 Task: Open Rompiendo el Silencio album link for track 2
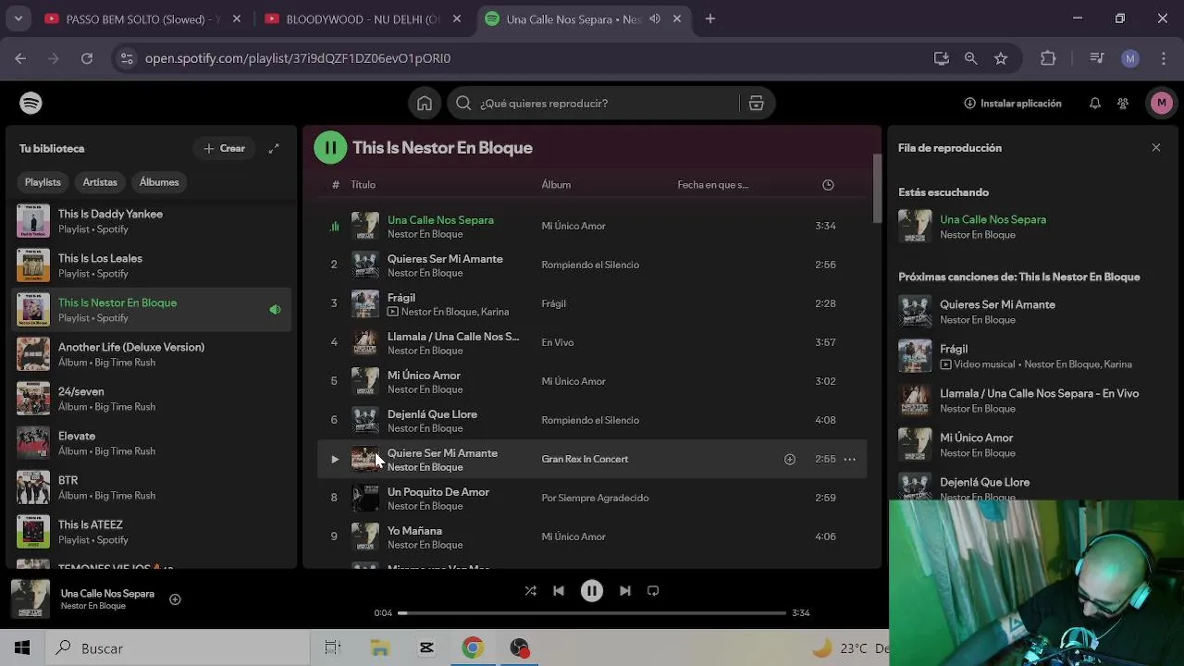point(590,265)
